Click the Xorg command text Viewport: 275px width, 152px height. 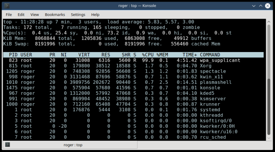[x=206, y=66]
